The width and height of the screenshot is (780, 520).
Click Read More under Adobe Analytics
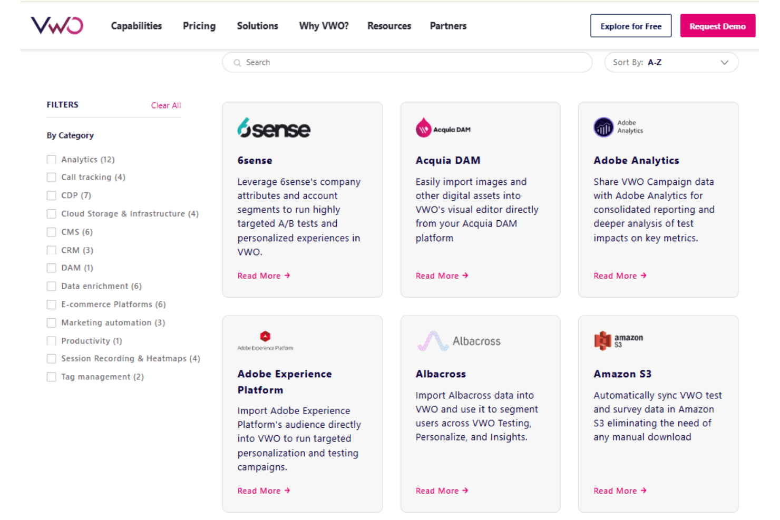(620, 276)
